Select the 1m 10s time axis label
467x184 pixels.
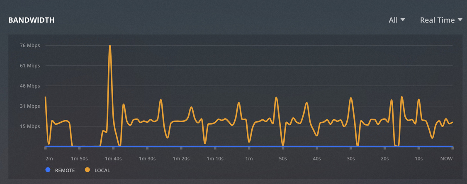tap(215, 159)
